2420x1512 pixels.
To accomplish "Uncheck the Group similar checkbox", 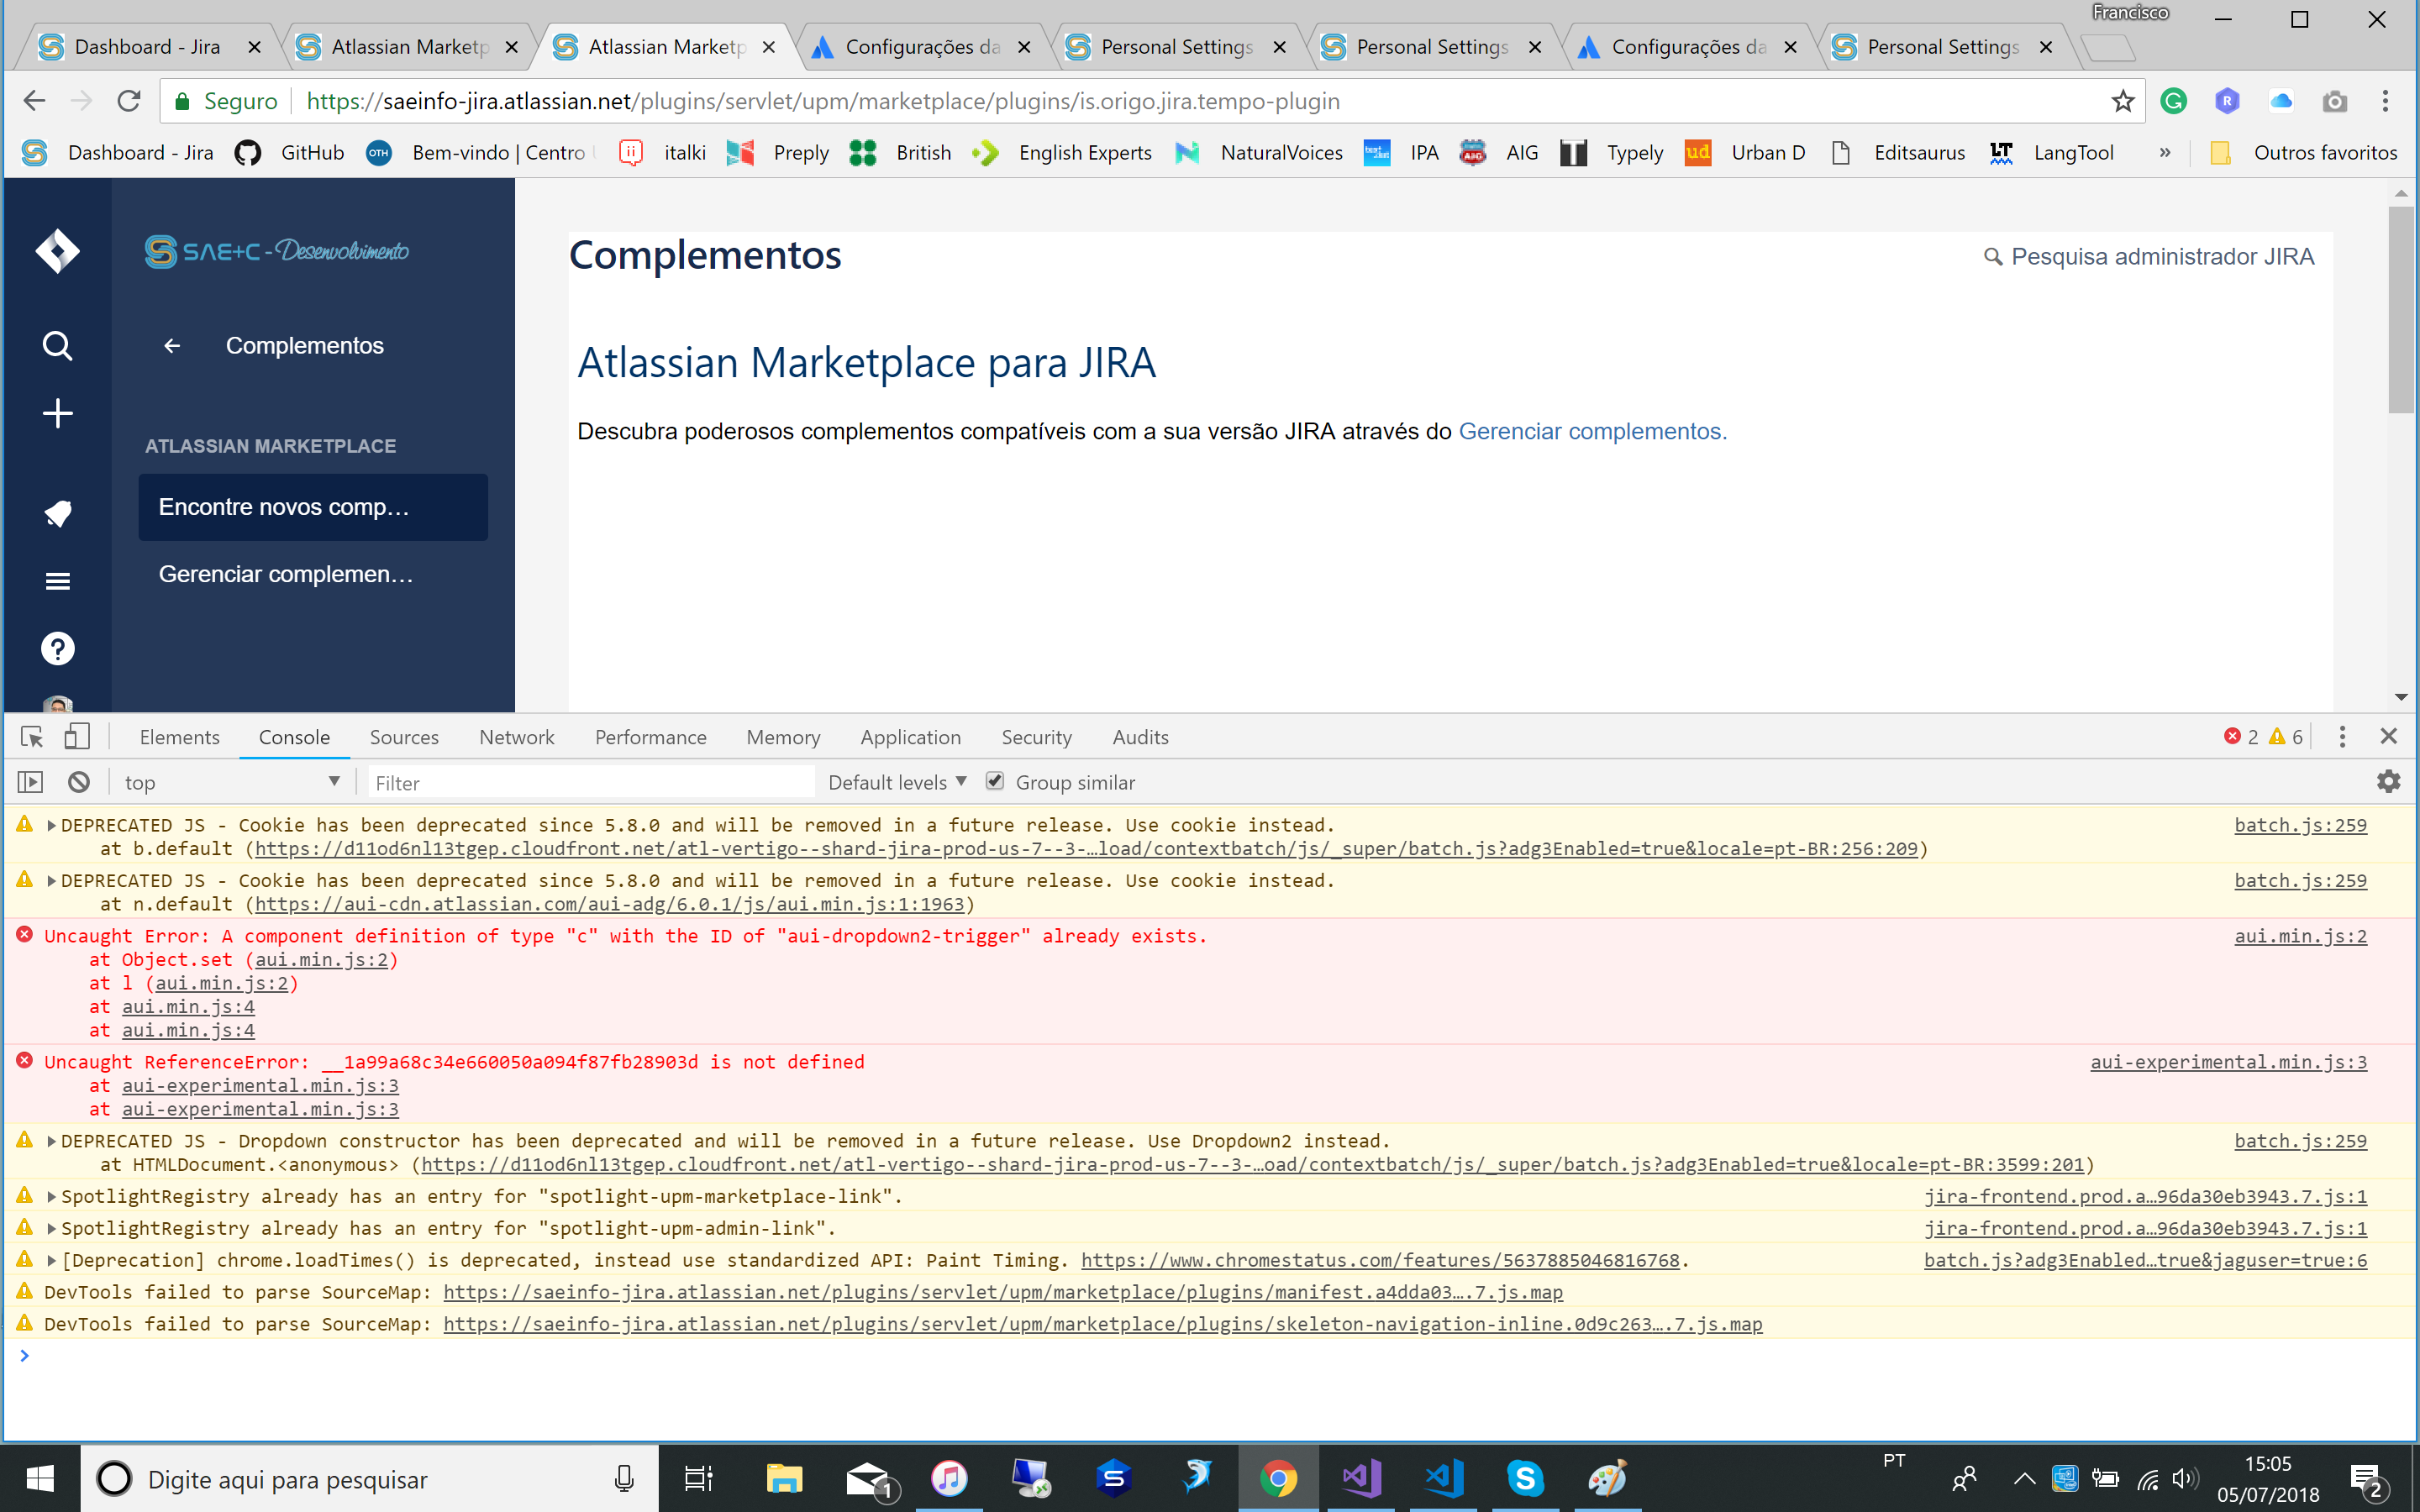I will click(x=995, y=782).
